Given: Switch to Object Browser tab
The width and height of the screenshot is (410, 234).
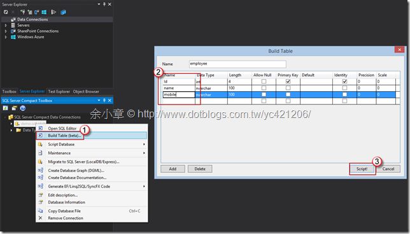Looking at the screenshot, I should click(x=86, y=92).
